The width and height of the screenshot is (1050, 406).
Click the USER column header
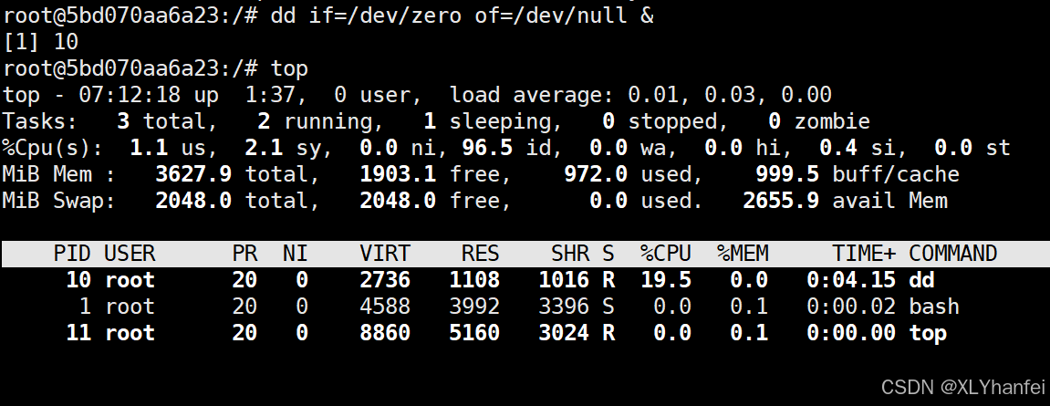pyautogui.click(x=130, y=254)
